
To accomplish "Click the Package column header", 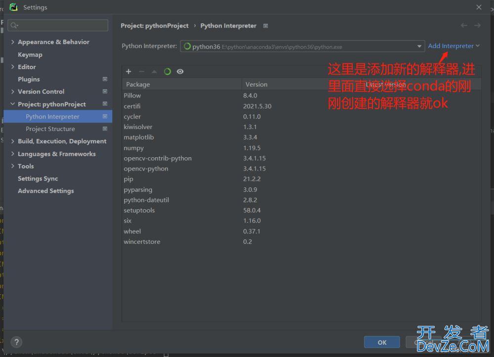I will point(182,84).
